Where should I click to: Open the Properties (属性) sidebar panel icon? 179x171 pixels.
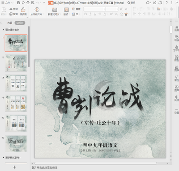[x=177, y=79]
